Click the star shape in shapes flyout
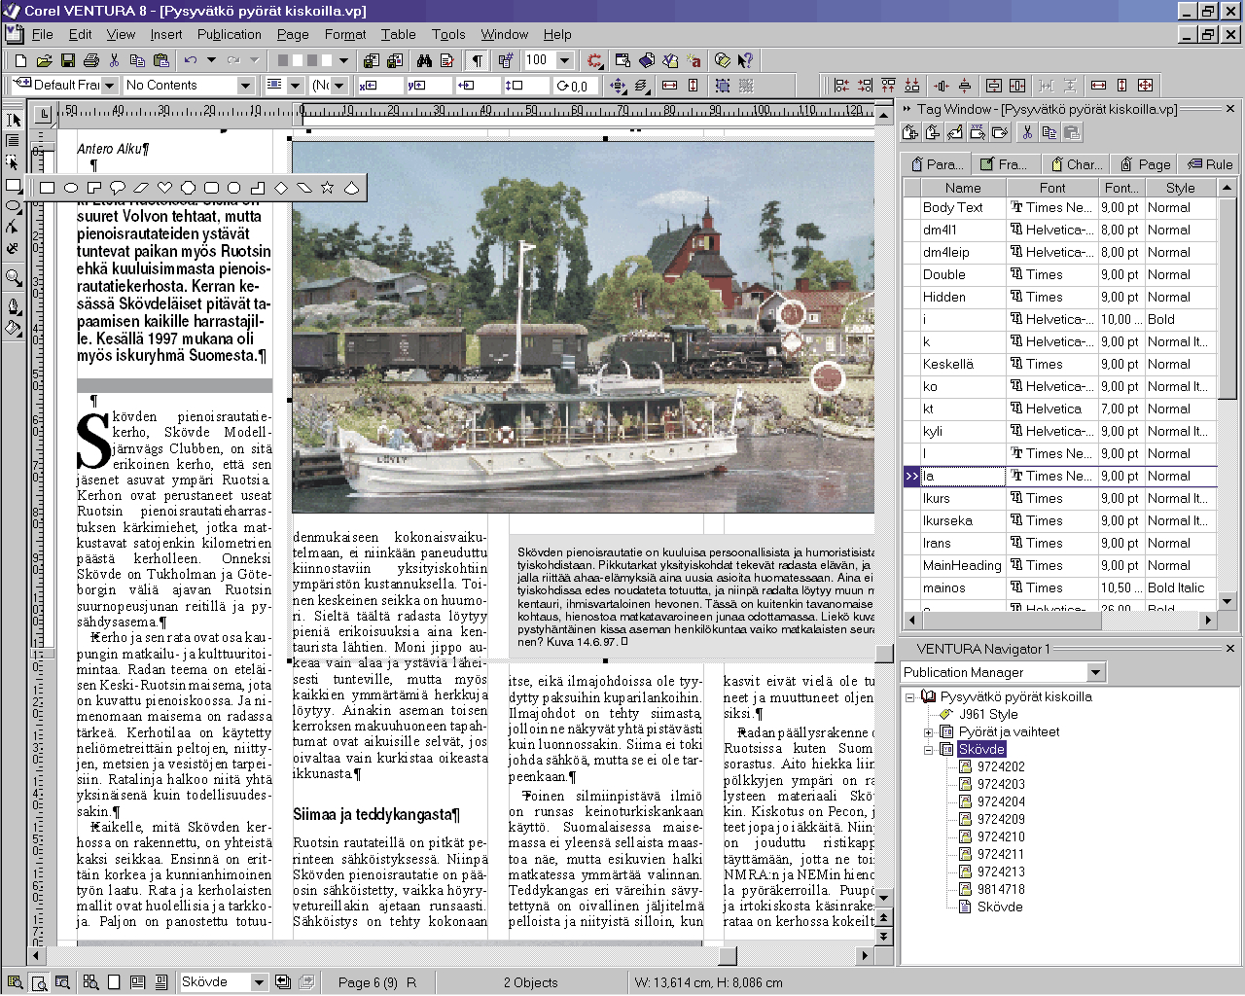 (x=327, y=187)
